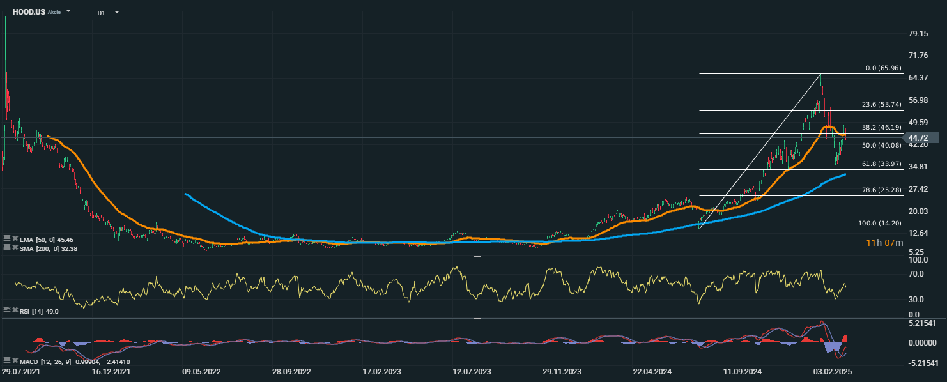The height and width of the screenshot is (382, 947).
Task: Click the 11h 07m candle countdown timer
Action: point(884,243)
